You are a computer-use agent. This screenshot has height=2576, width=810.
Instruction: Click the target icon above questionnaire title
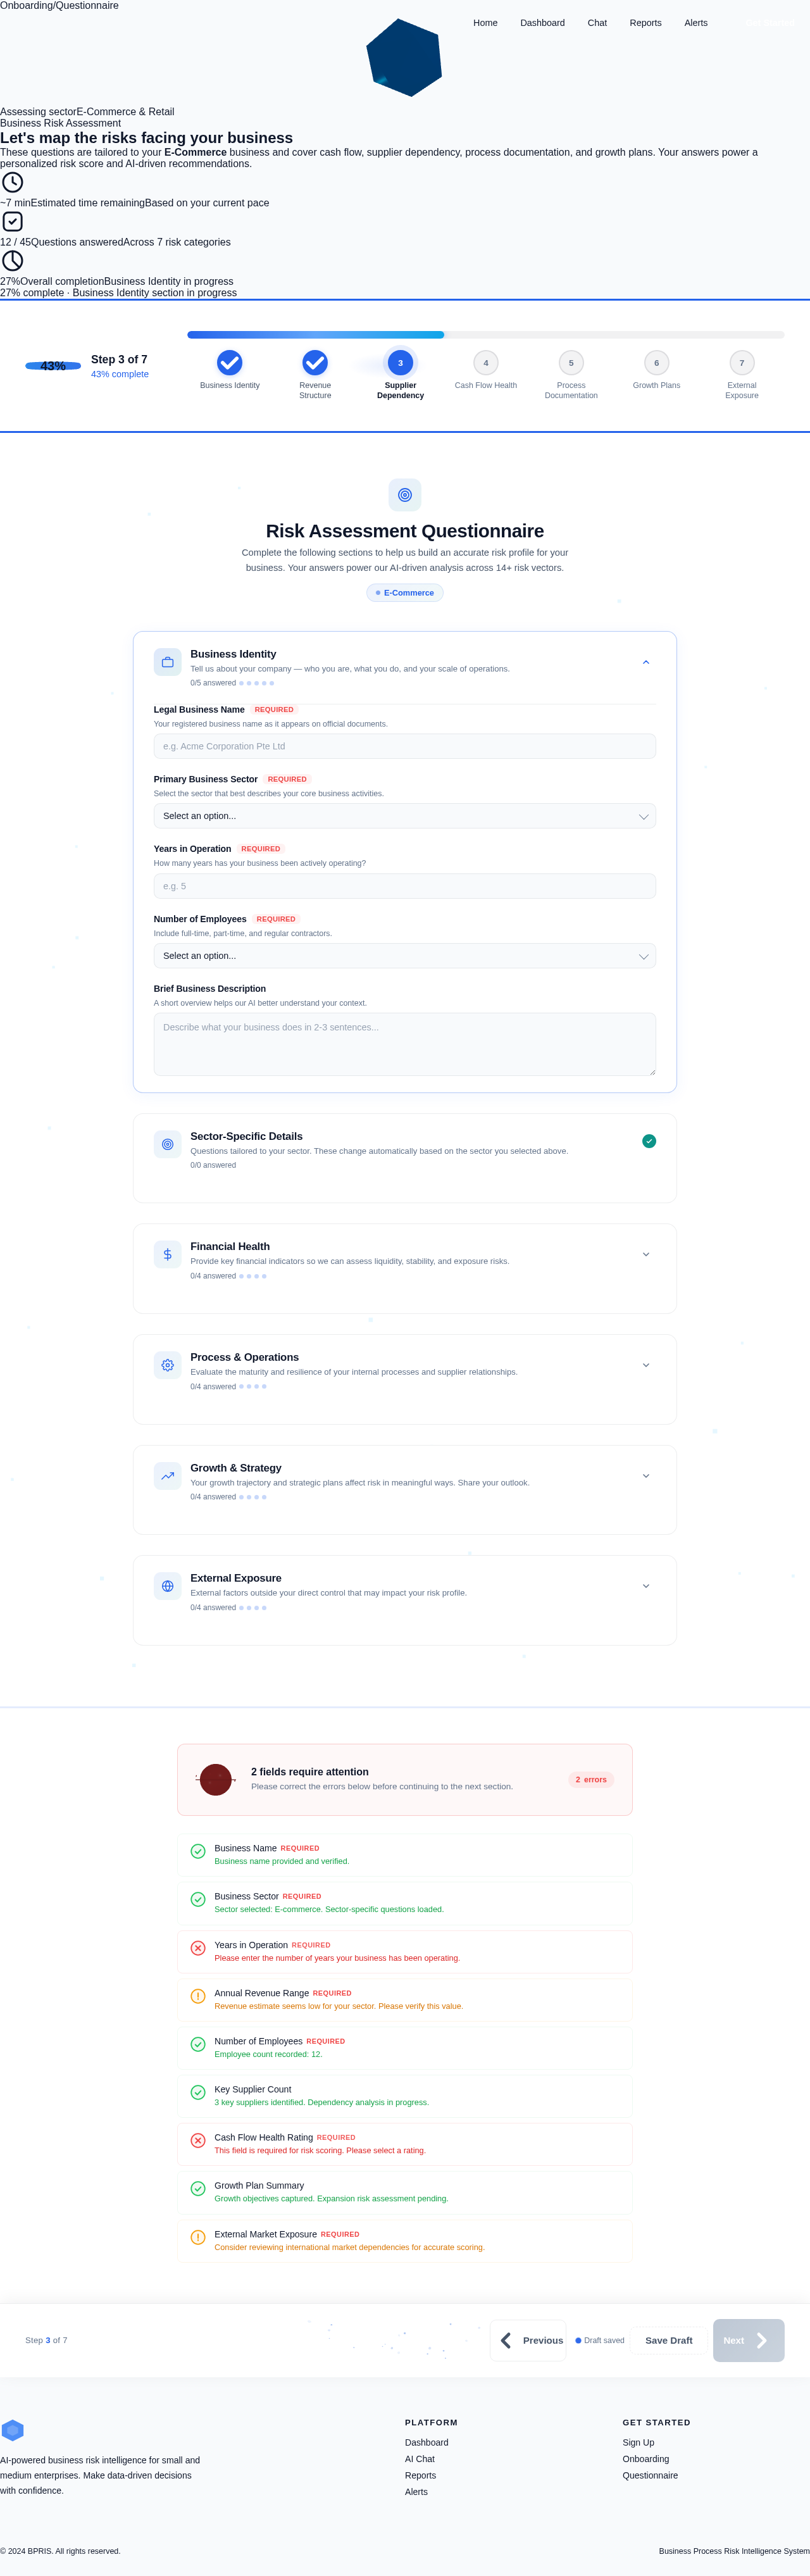pyautogui.click(x=405, y=495)
